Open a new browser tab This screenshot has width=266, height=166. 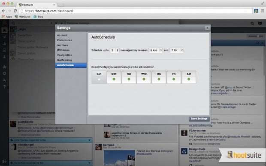click(61, 5)
